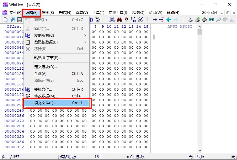Screen dimensions: 237x160
Task: Open the 窗口(W) menu
Action: 156,13
